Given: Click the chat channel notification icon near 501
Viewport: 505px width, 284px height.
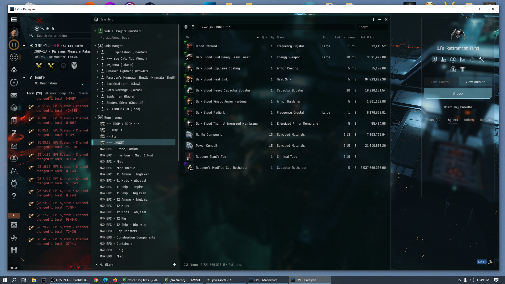Looking at the screenshot, I should (491, 262).
